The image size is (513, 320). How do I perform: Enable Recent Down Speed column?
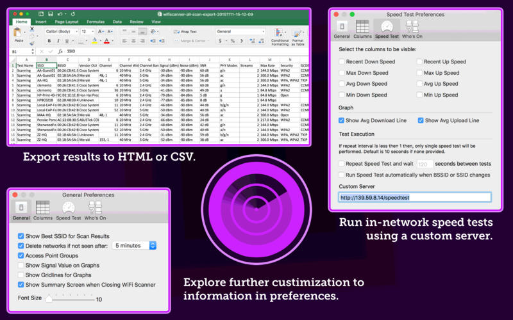pyautogui.click(x=342, y=62)
